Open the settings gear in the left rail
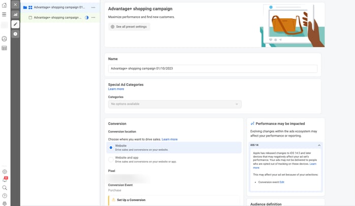Viewport: 355px width, 206px height. click(5, 171)
